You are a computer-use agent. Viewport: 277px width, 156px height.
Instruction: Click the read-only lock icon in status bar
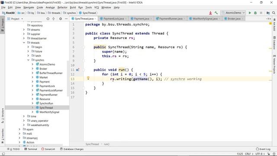268,154
